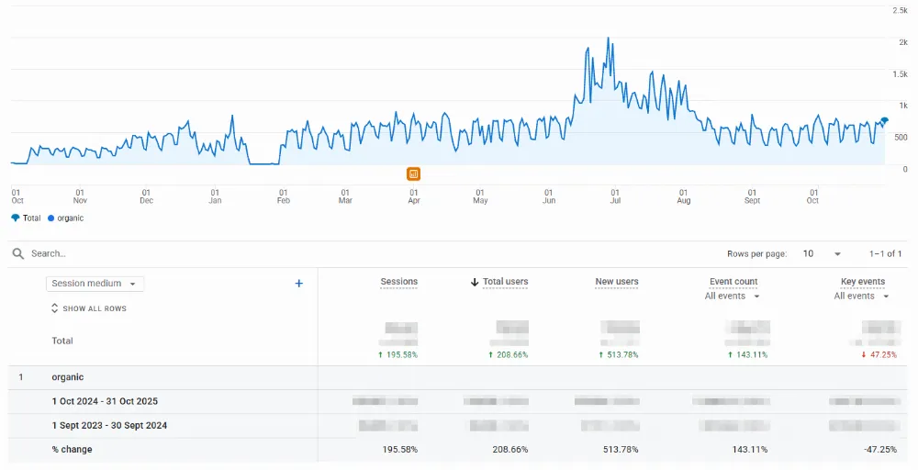Sort by the Sessions column header
Image resolution: width=918 pixels, height=470 pixels.
(x=398, y=282)
